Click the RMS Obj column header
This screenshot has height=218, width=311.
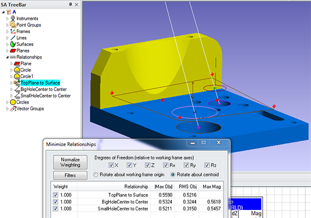[x=188, y=186]
